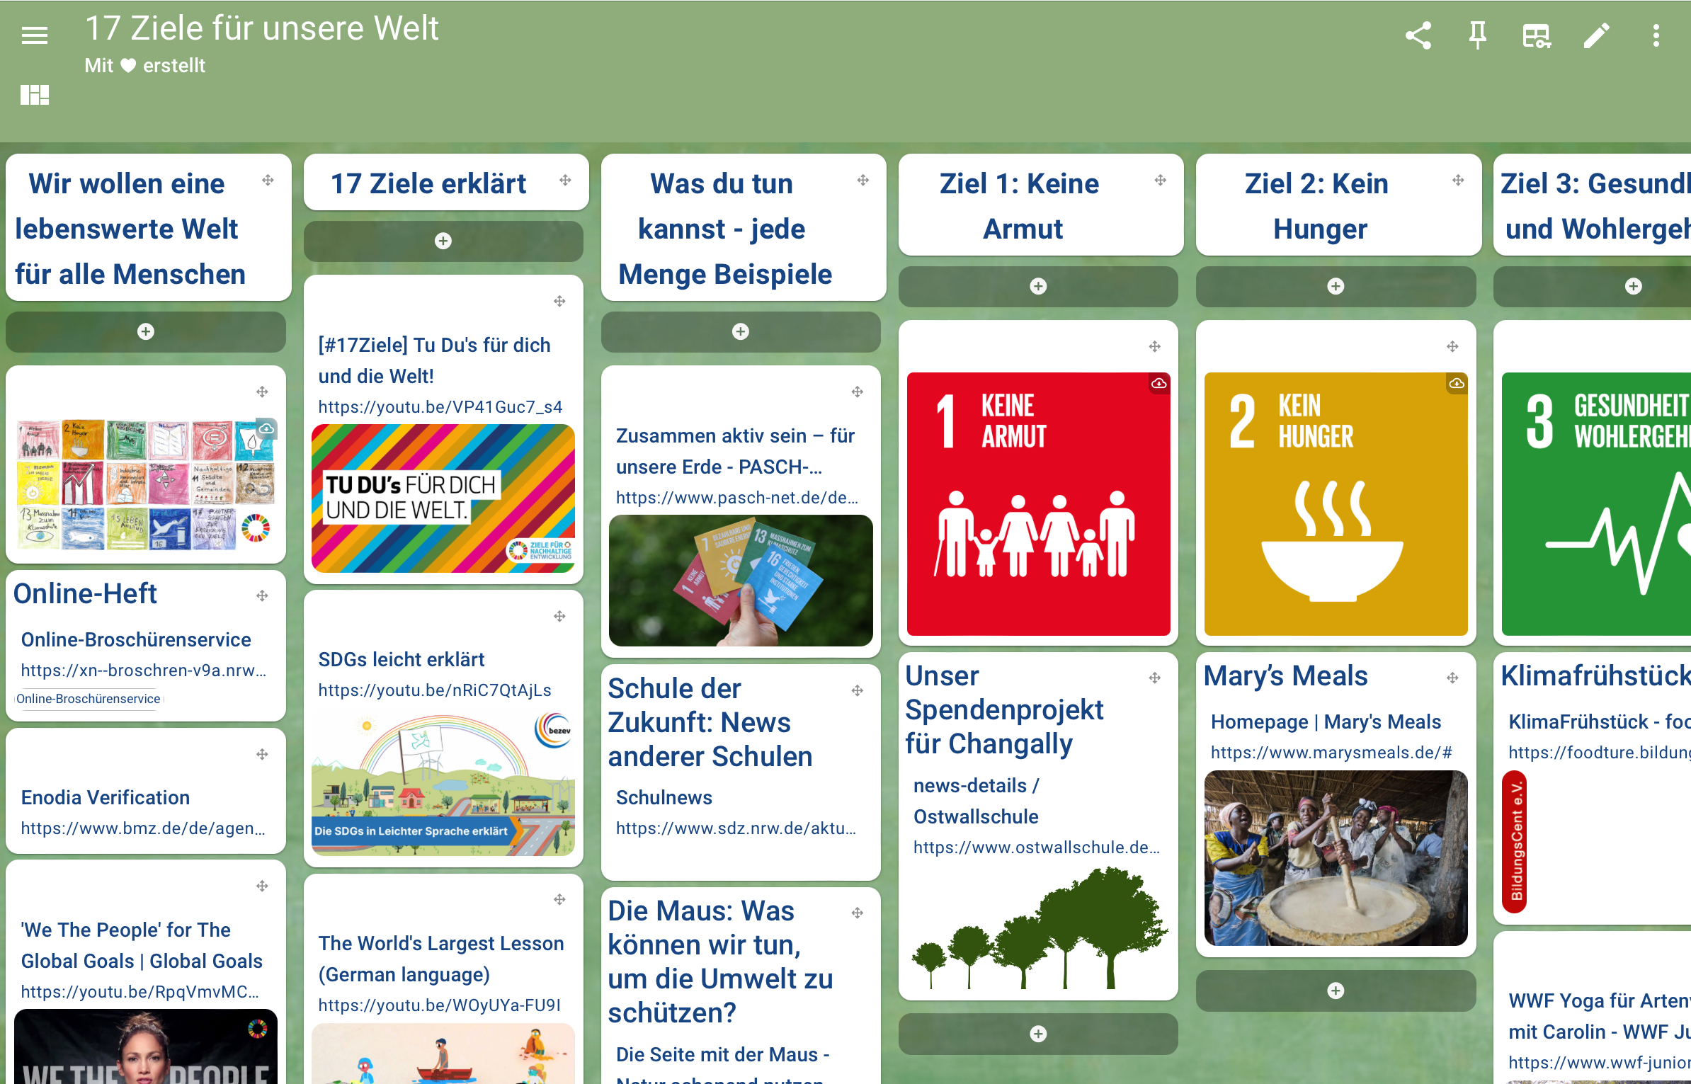Image resolution: width=1691 pixels, height=1084 pixels.
Task: Click move handle on 'Tu Du's für dich' card
Action: [559, 301]
